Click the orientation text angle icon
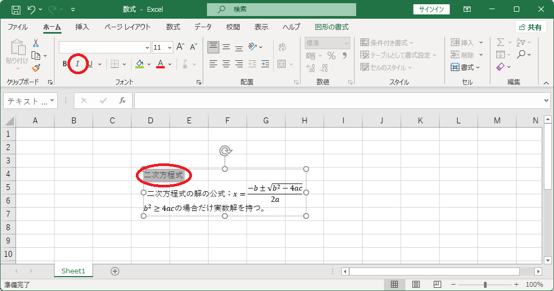Screen dimensions: 554x291 point(252,46)
